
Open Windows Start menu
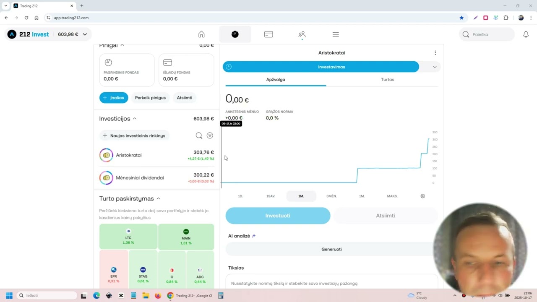[x=9, y=295]
